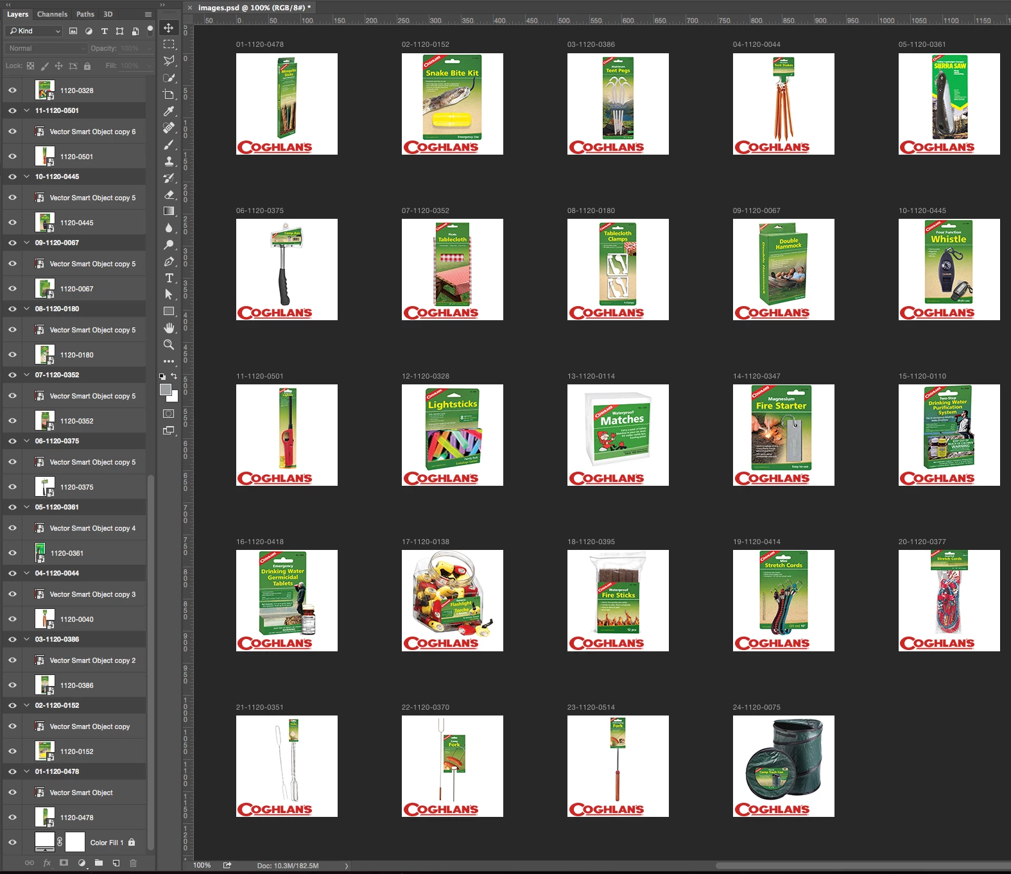This screenshot has height=874, width=1011.
Task: Select the Layers tab
Action: coord(17,14)
